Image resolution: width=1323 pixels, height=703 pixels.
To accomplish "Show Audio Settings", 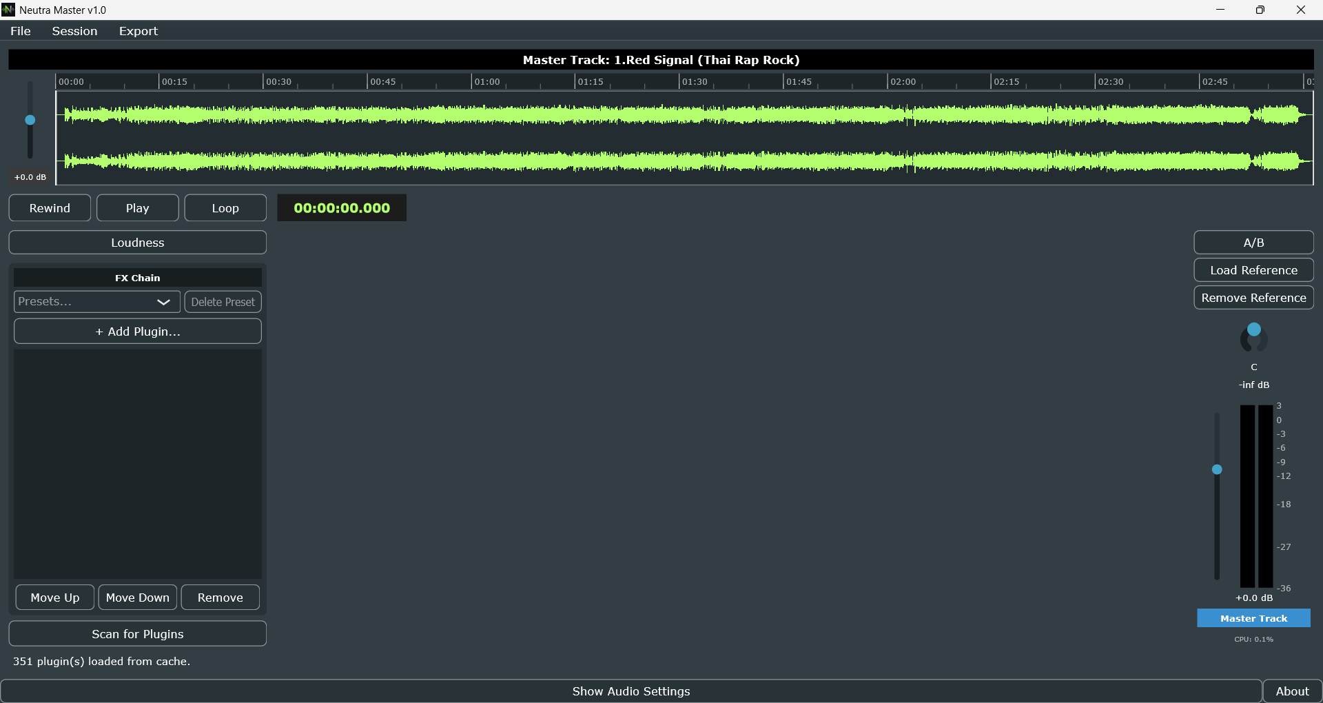I will pos(631,691).
